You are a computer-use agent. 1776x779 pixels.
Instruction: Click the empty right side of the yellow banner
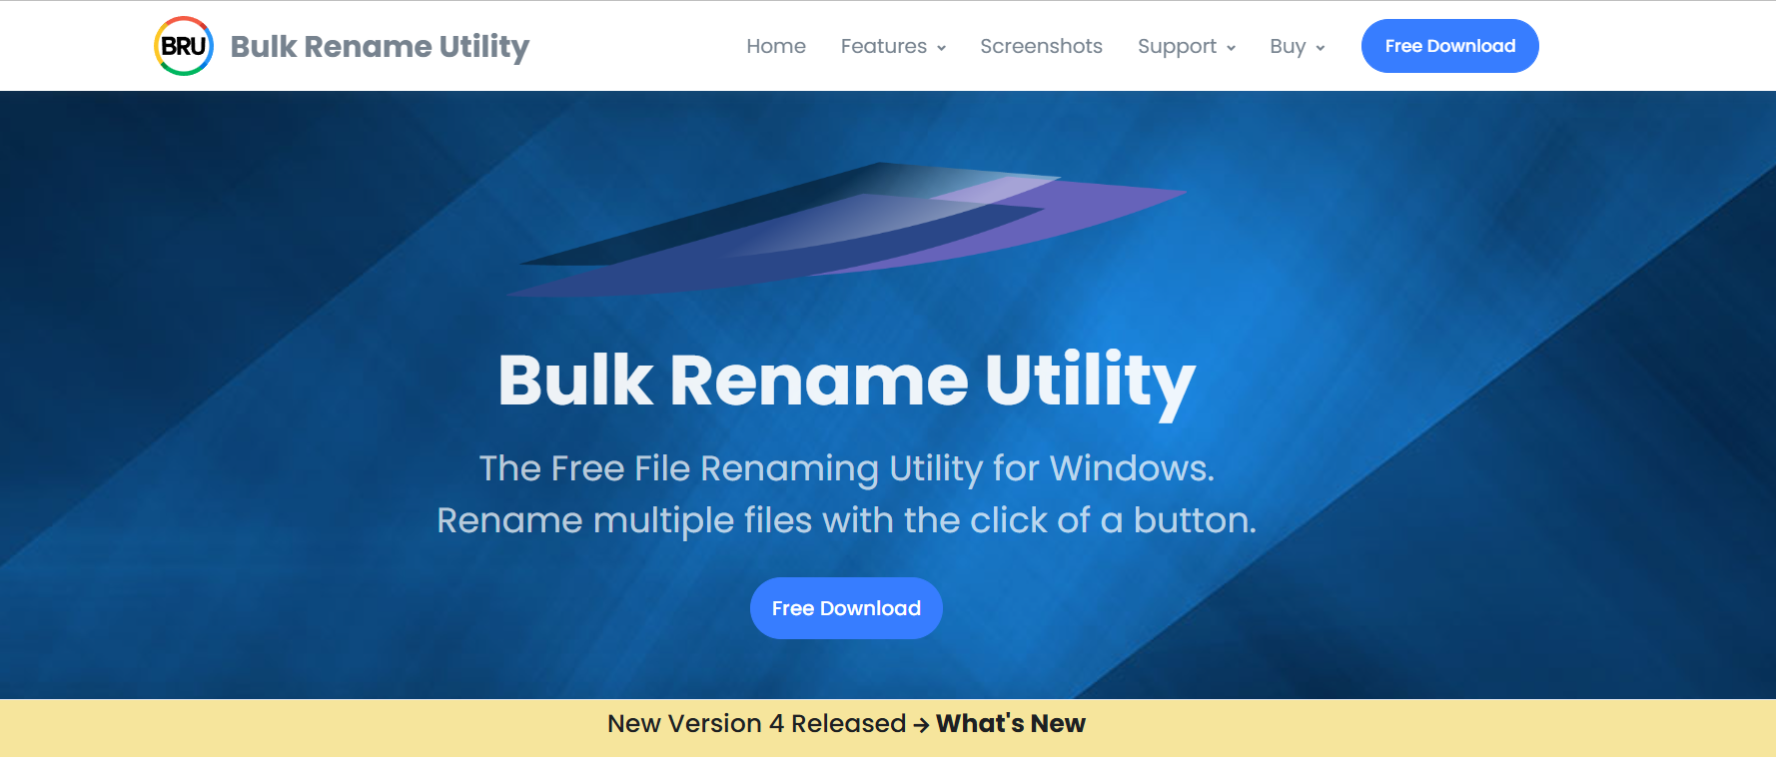point(1448,727)
